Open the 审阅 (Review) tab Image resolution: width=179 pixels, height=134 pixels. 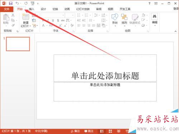[99, 9]
